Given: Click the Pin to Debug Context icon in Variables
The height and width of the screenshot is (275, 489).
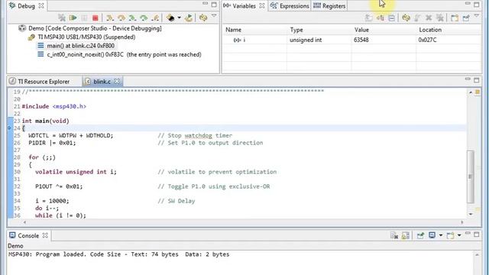Looking at the screenshot, I should (x=466, y=18).
